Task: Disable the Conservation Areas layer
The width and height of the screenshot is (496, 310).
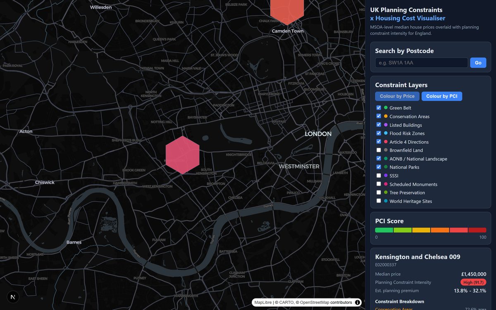Action: (x=379, y=116)
